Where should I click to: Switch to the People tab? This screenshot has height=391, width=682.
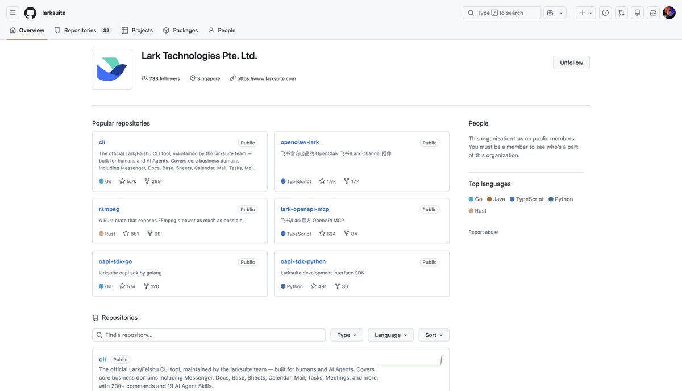[x=222, y=30]
